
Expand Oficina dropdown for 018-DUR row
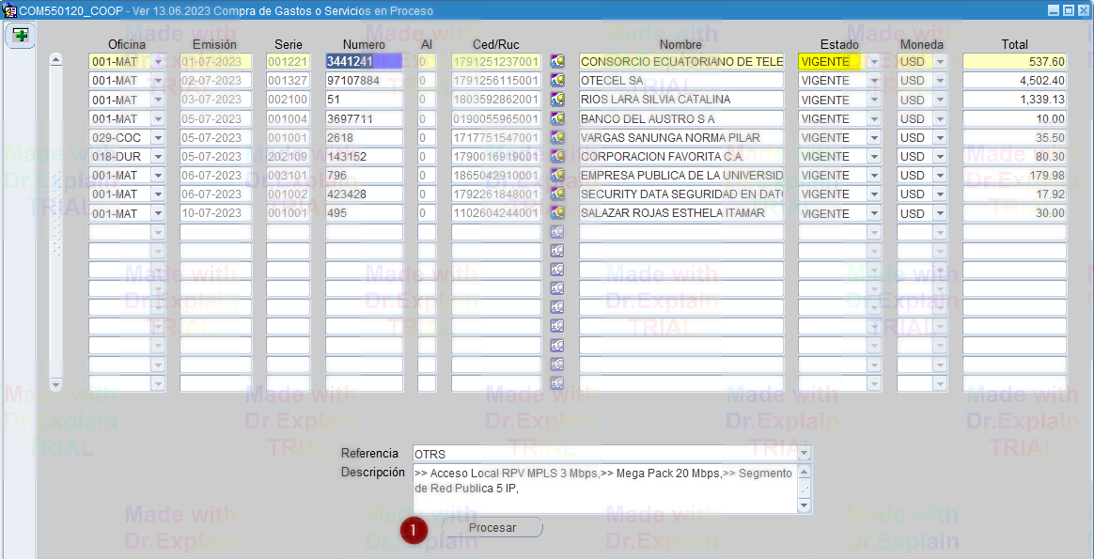[157, 156]
